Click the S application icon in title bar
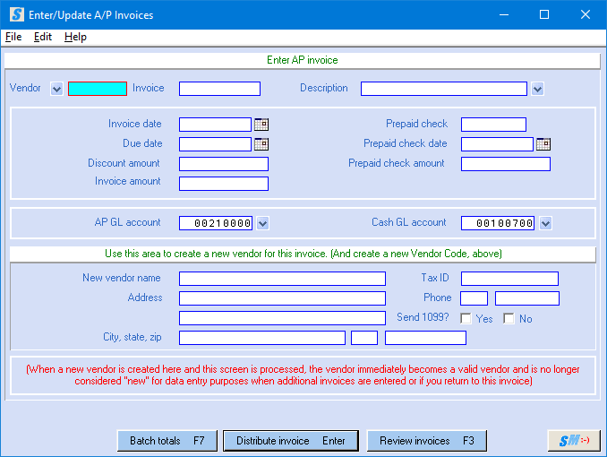 [x=17, y=14]
